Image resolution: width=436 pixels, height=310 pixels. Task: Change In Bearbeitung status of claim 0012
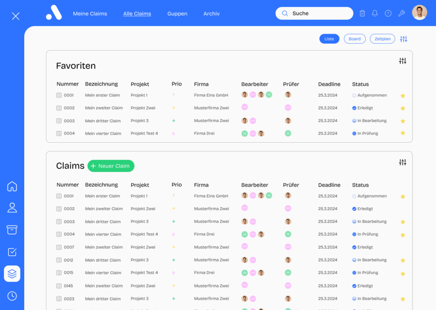(369, 260)
